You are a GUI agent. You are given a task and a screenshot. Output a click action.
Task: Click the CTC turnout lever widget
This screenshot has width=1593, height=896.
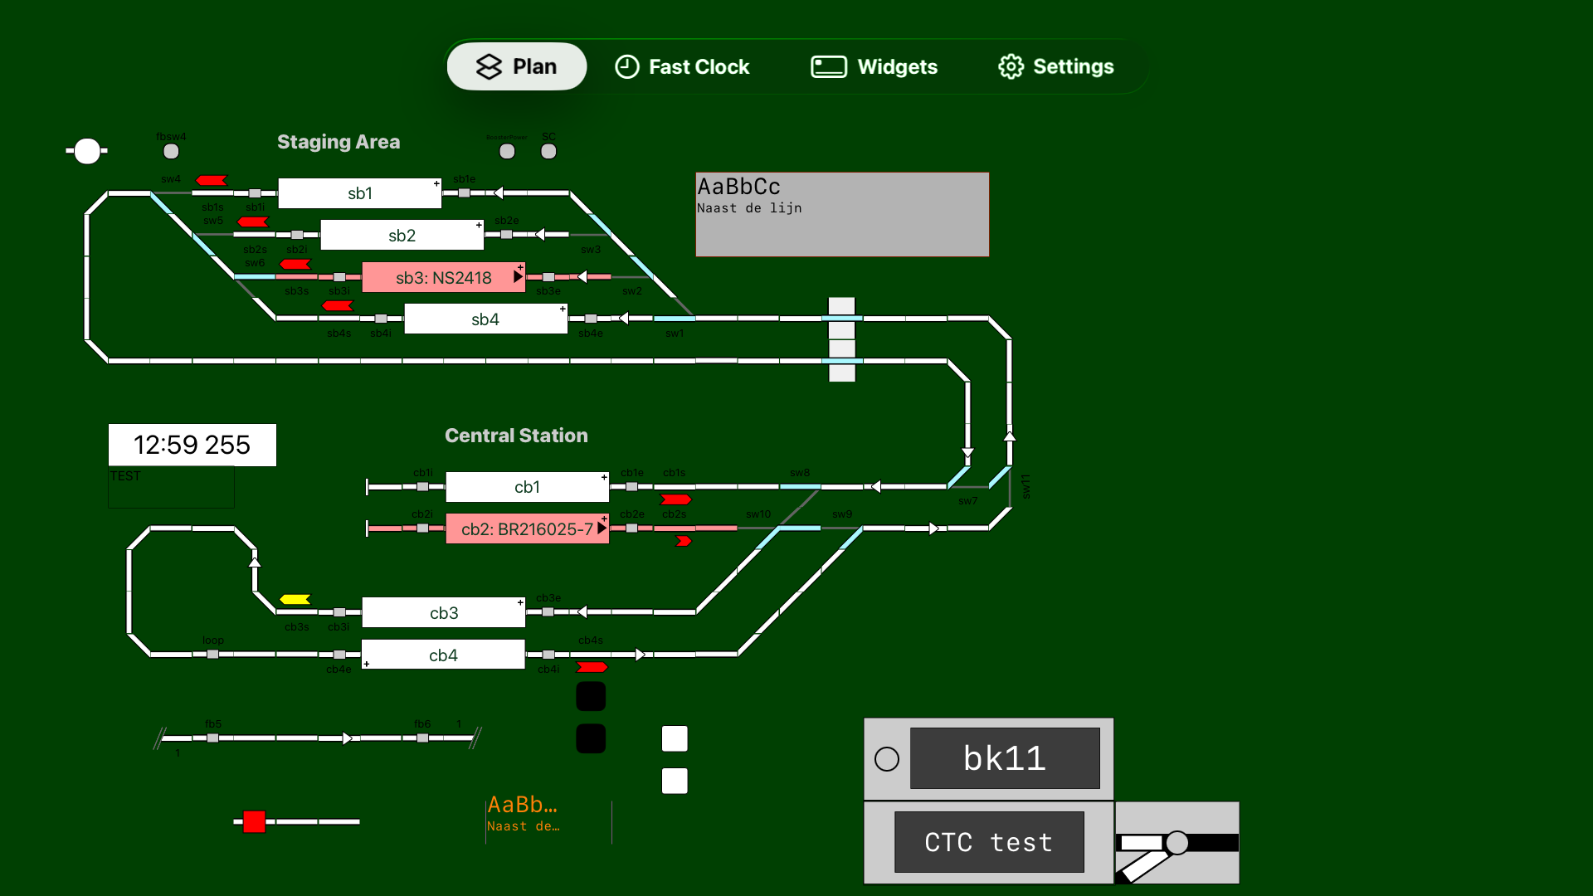tap(1176, 843)
